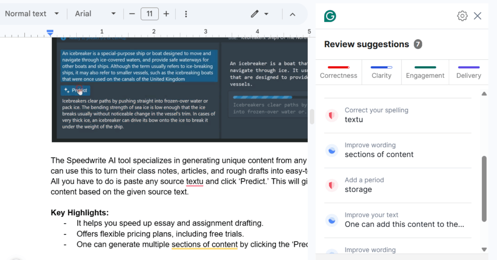
Task: Decrease font size with minus button
Action: pos(132,14)
